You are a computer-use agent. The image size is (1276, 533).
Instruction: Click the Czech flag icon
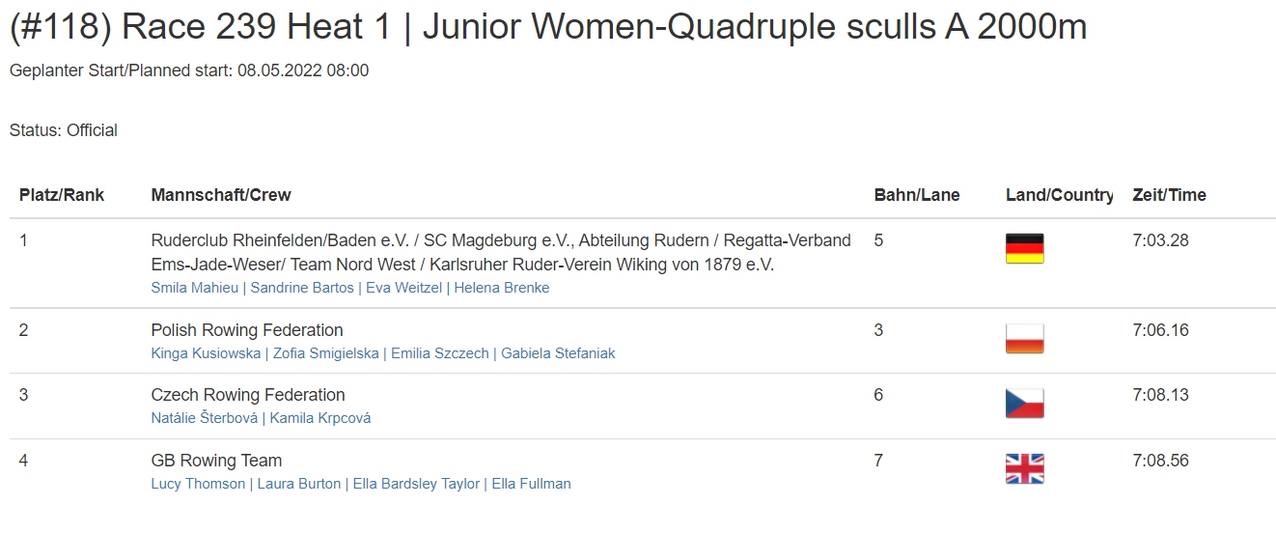pos(1024,403)
